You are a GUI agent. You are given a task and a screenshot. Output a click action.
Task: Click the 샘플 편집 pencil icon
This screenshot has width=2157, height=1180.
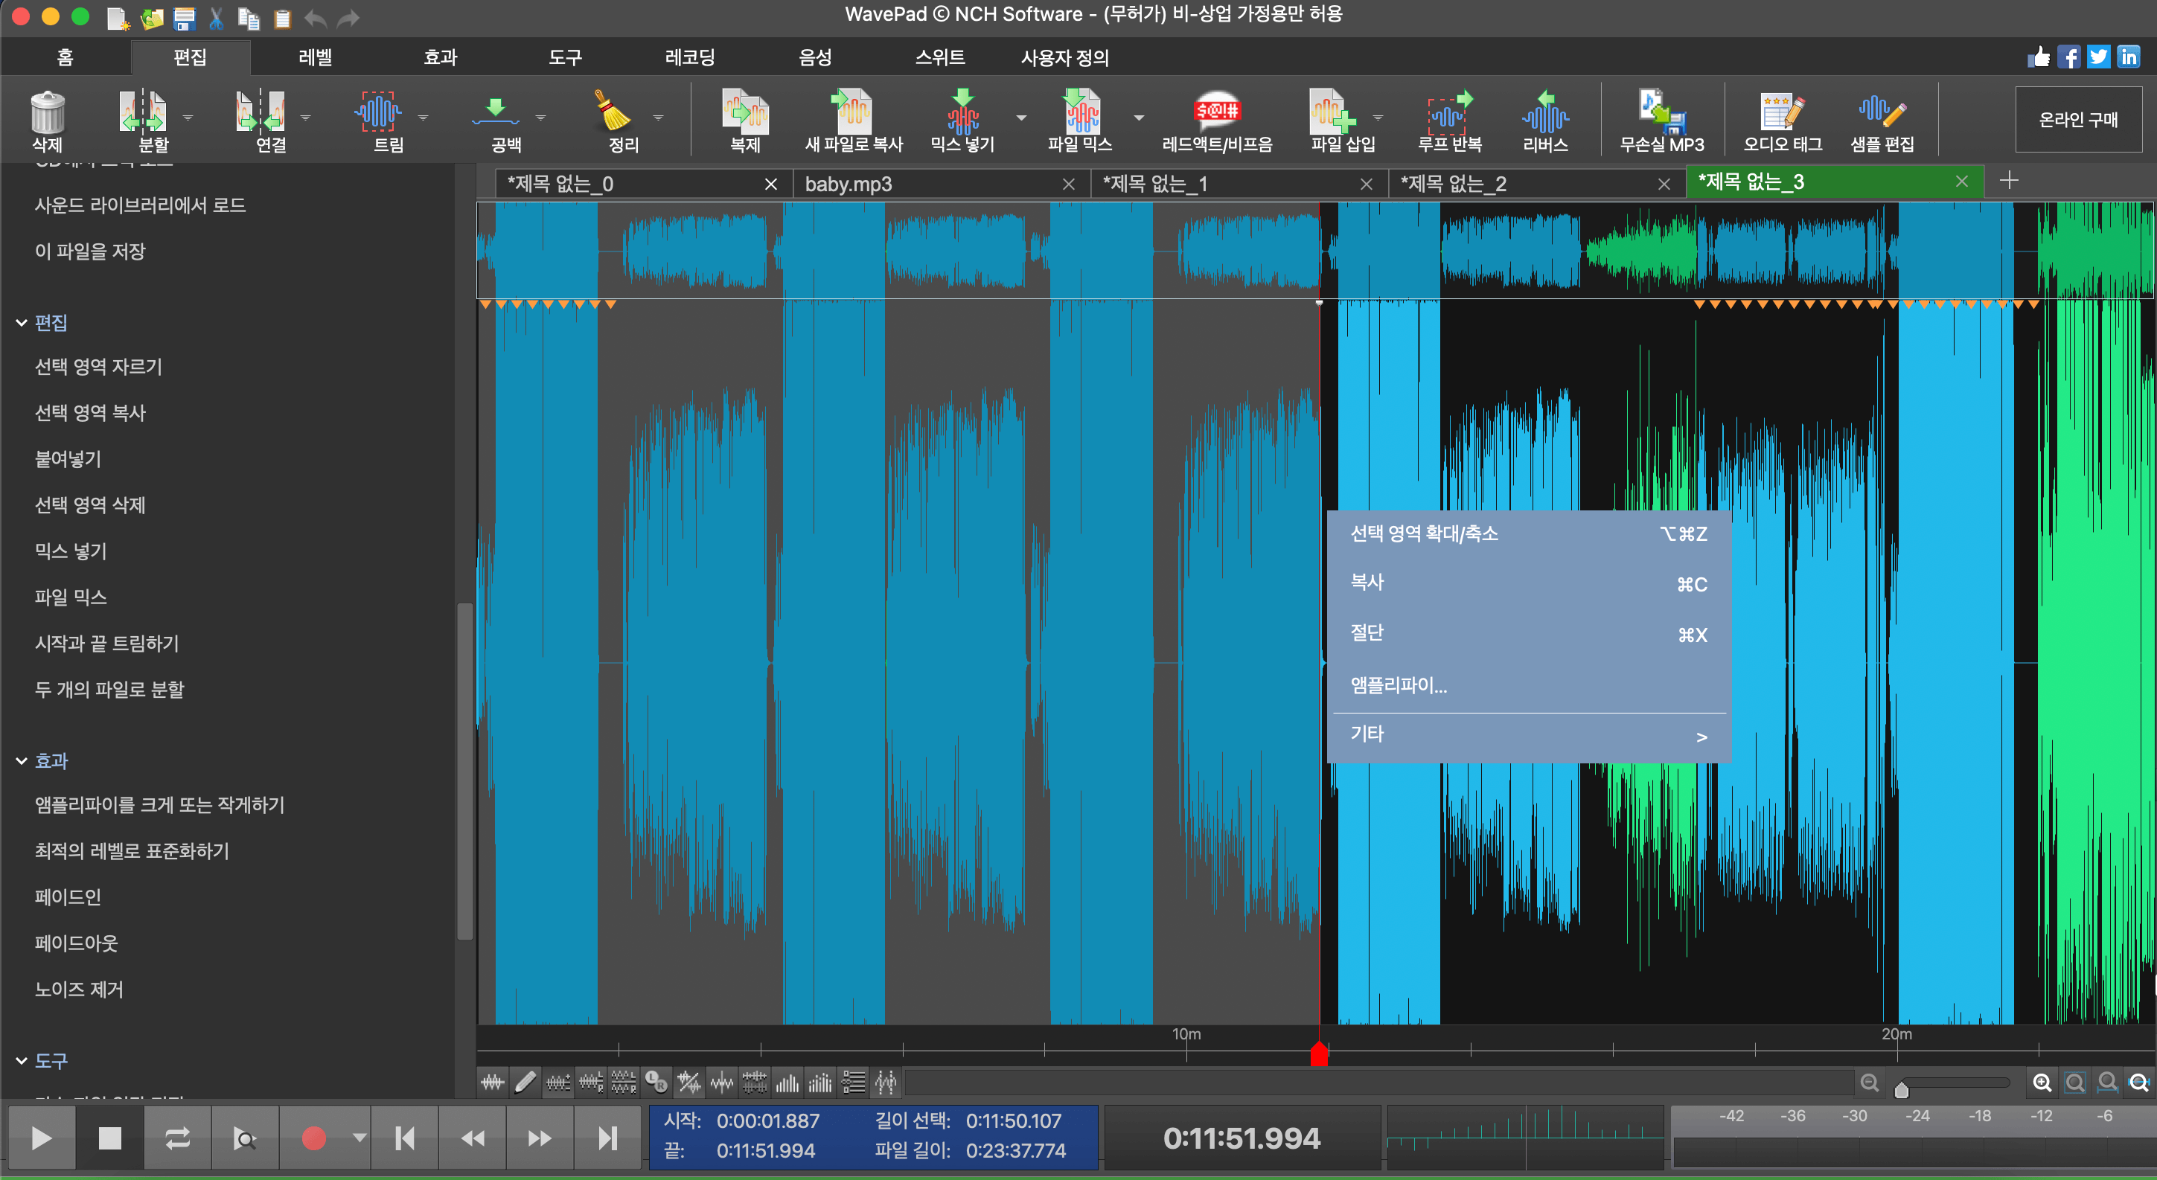click(1882, 113)
